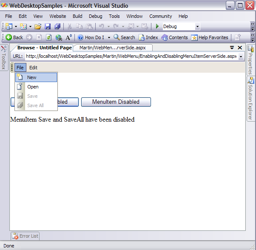Select New in the File menu
The image size is (256, 250).
tap(32, 77)
